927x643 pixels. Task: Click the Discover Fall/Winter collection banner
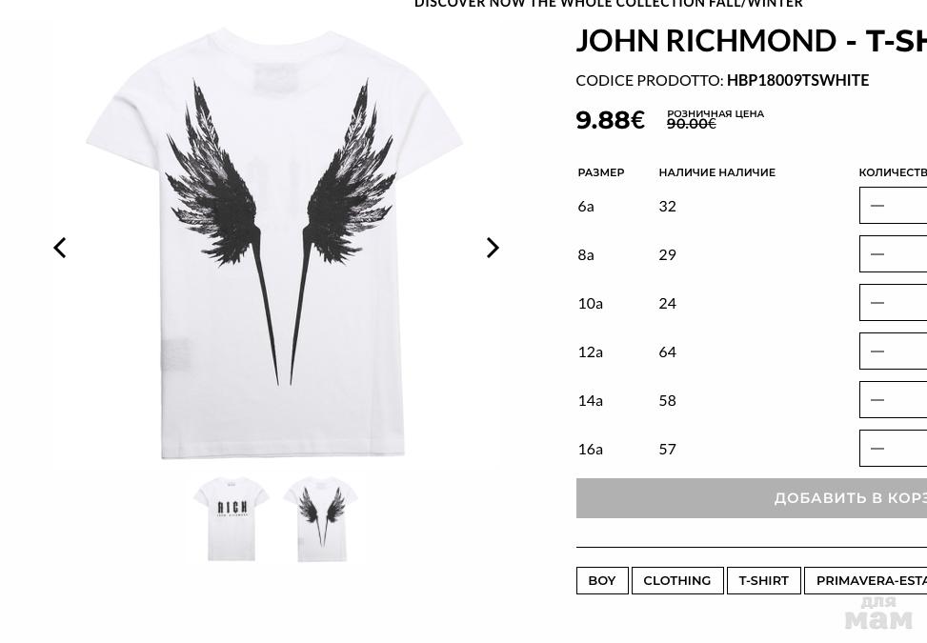point(609,4)
